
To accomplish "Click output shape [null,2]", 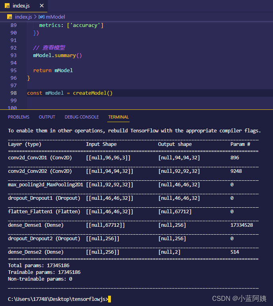I will click(169, 252).
